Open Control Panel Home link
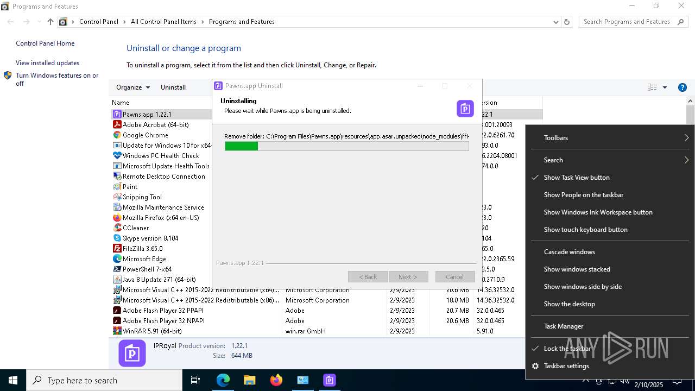Screen dimensions: 695x391 (x=45, y=43)
